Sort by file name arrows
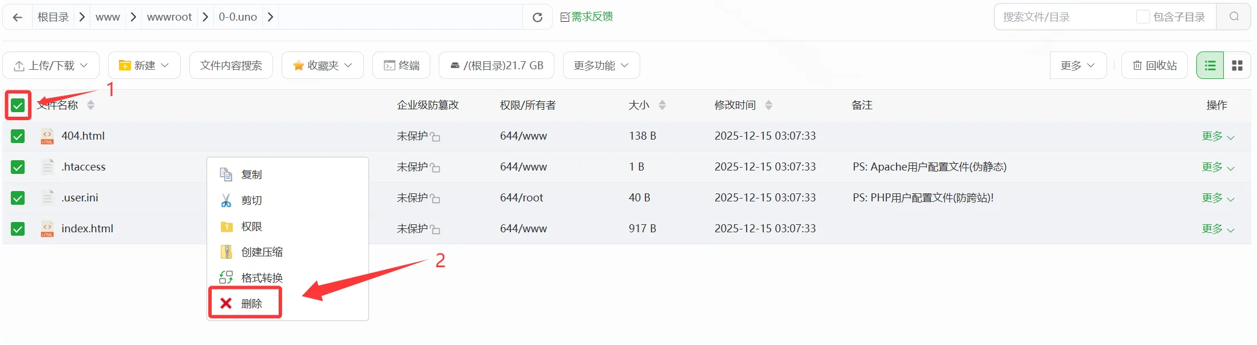 tap(90, 105)
